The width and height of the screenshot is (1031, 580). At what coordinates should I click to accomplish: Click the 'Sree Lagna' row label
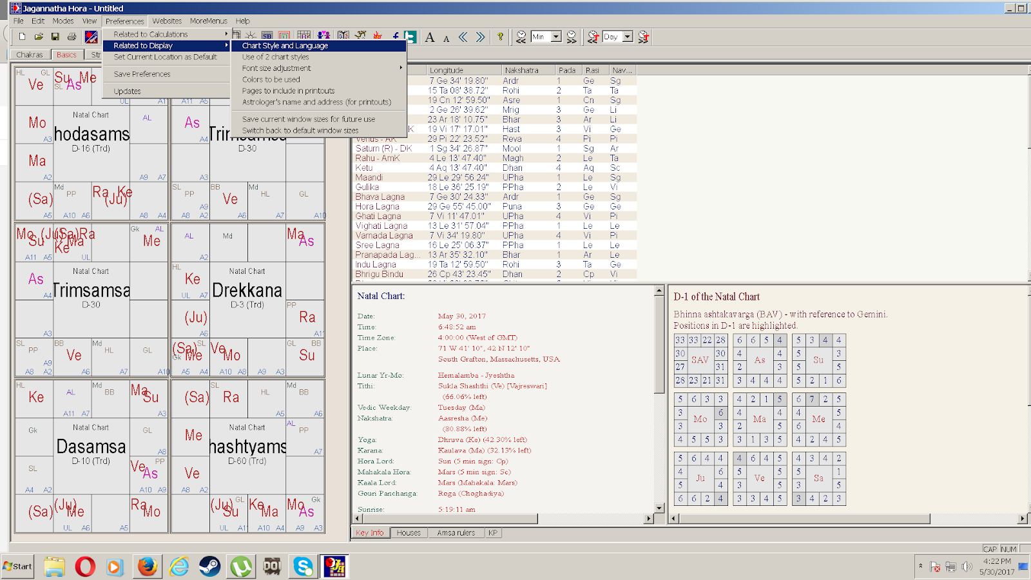pyautogui.click(x=378, y=245)
